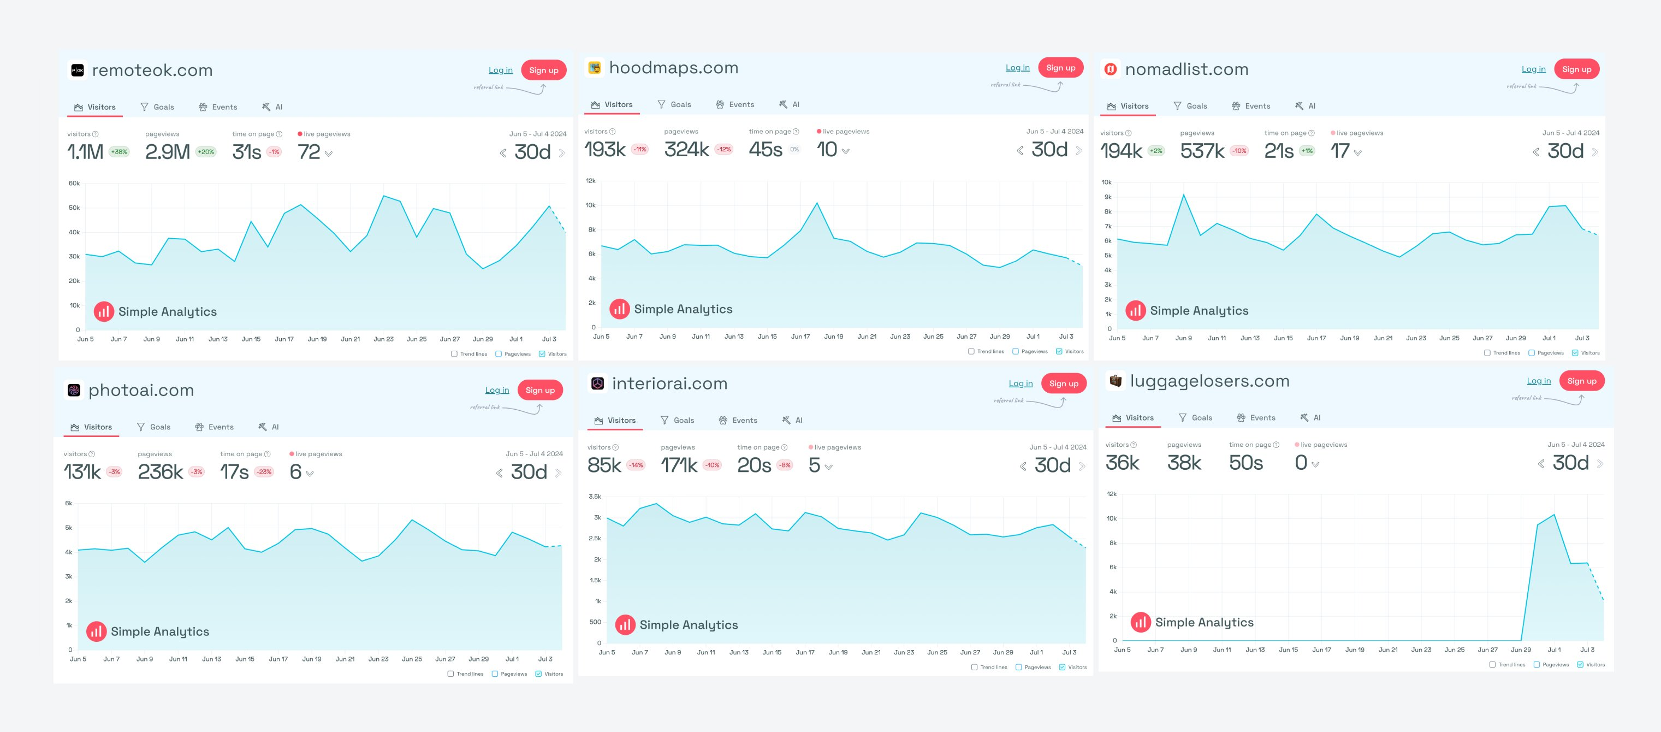The width and height of the screenshot is (1661, 732).
Task: Click the hoodmaps.com site logo icon
Action: coord(595,68)
